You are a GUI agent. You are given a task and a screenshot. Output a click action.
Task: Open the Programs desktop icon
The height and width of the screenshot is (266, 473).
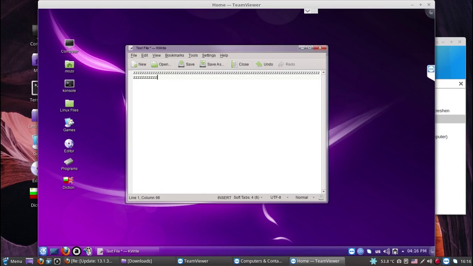tap(69, 165)
